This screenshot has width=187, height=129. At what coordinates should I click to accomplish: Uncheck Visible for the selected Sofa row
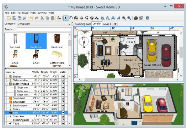[63, 113]
